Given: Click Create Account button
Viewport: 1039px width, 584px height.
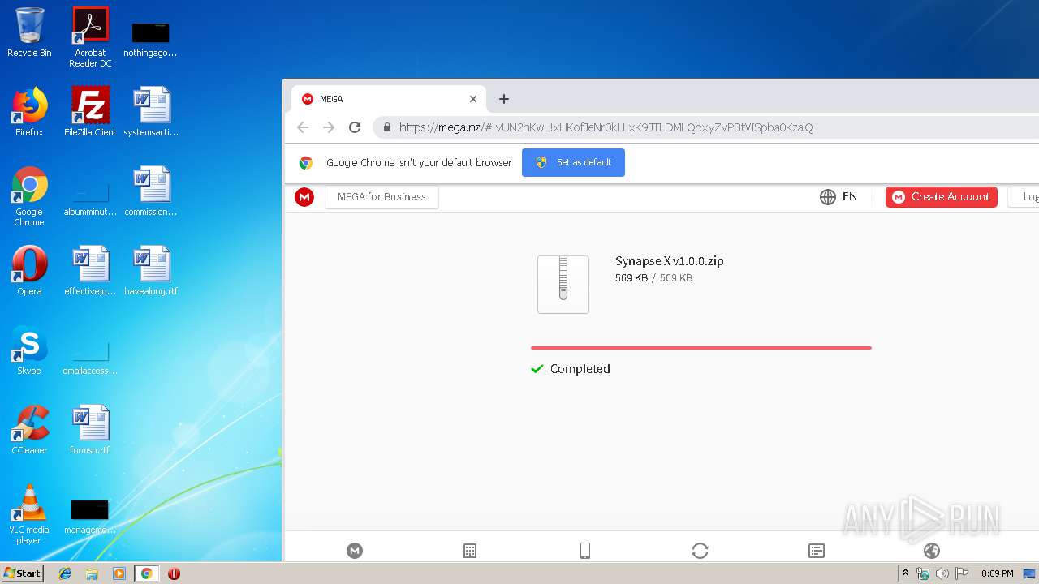Looking at the screenshot, I should point(942,197).
